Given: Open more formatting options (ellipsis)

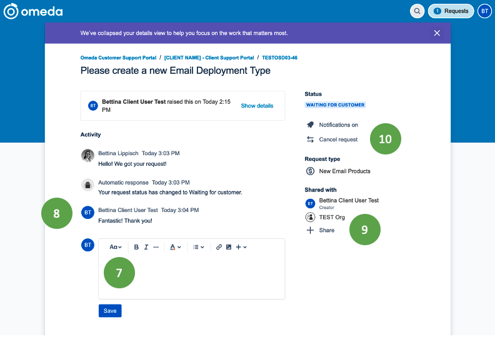Looking at the screenshot, I should point(156,247).
